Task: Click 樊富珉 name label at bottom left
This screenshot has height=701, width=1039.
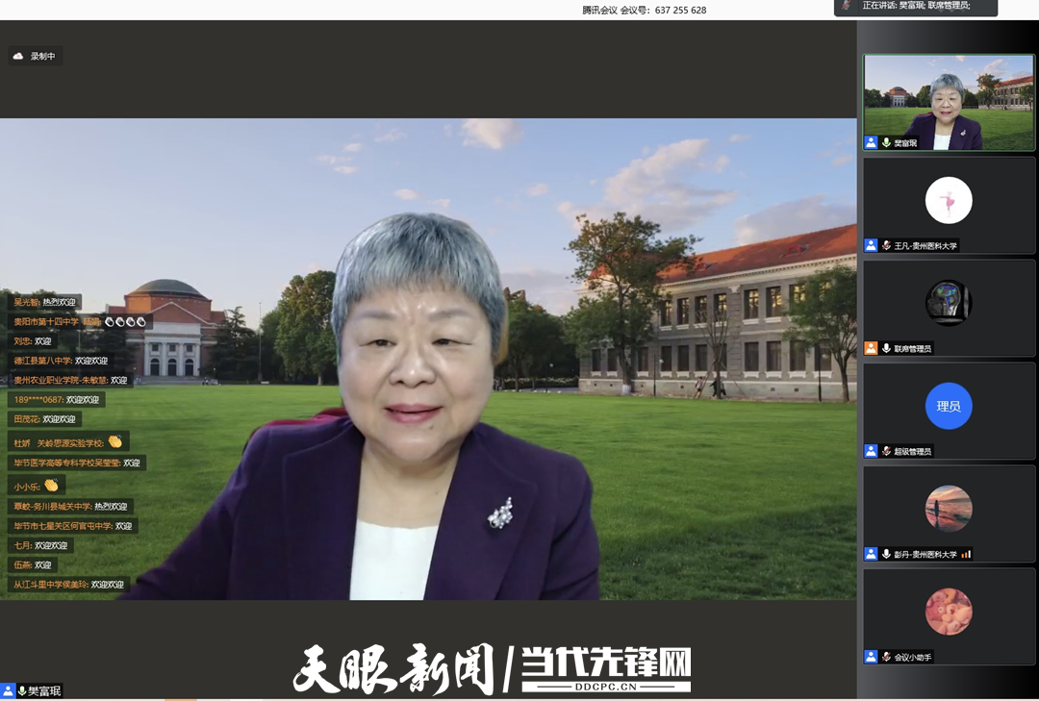Action: 43,690
